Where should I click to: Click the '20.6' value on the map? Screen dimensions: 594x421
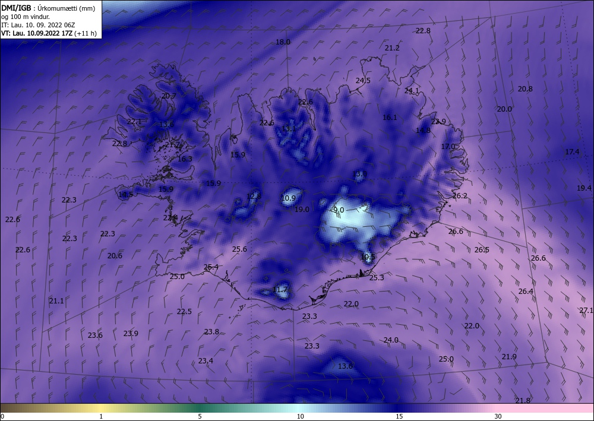(x=115, y=256)
